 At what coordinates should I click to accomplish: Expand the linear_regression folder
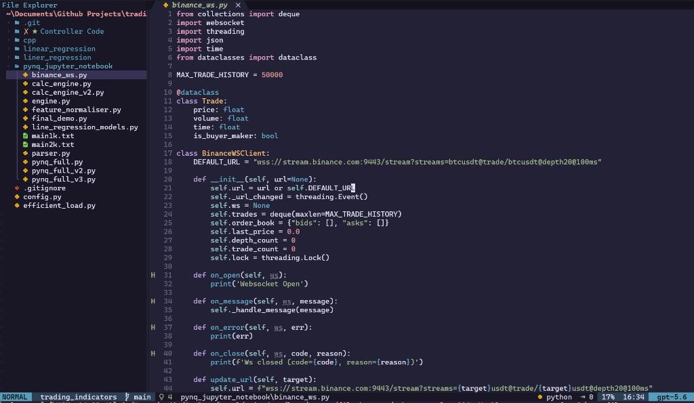pos(9,49)
